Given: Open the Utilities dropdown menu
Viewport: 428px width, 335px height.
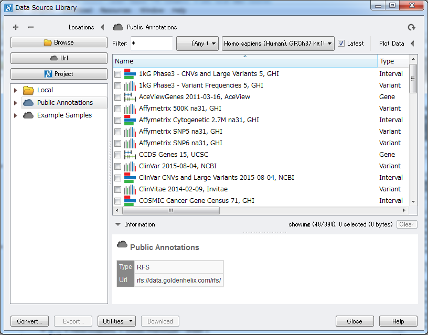Looking at the screenshot, I should click(116, 321).
